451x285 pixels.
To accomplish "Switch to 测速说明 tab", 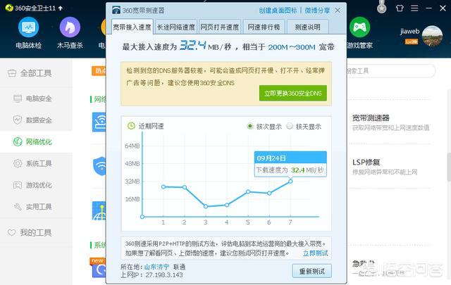I will [x=308, y=27].
